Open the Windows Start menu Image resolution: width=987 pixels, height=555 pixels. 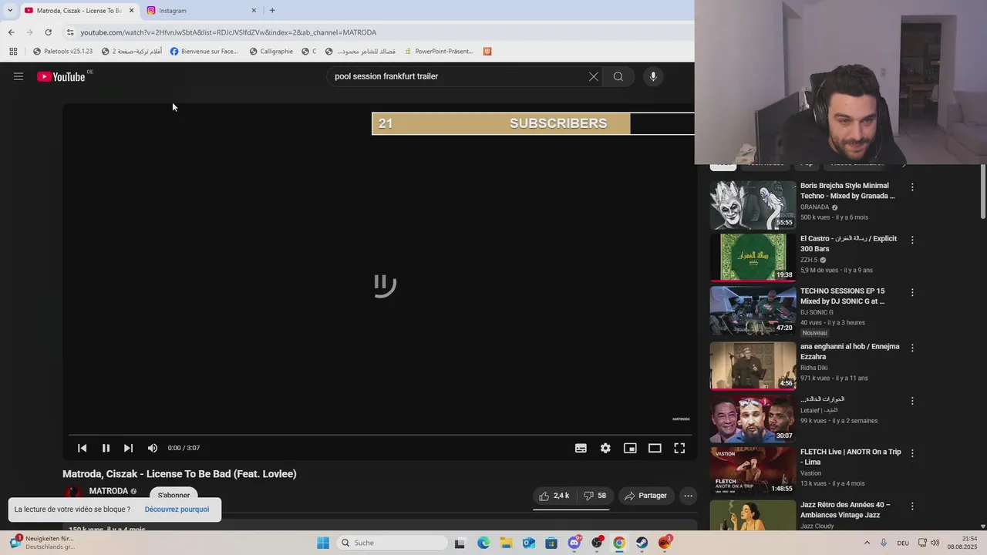tap(323, 543)
